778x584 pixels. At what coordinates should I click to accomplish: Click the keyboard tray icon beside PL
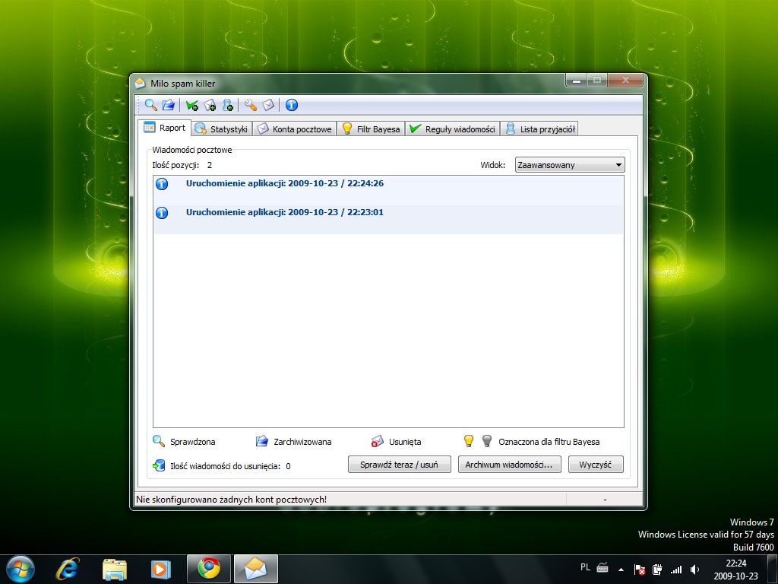coord(602,567)
